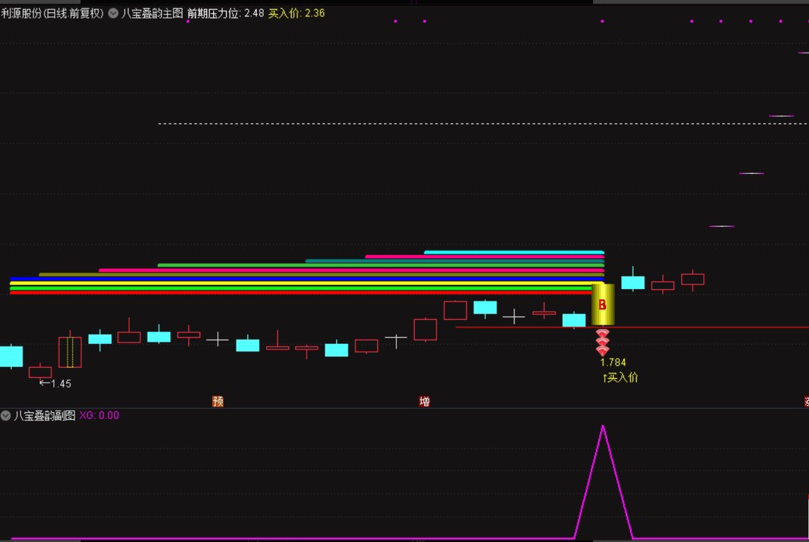Expand the 八宝叠韵主图 indicator dropdown arrow

coord(113,13)
